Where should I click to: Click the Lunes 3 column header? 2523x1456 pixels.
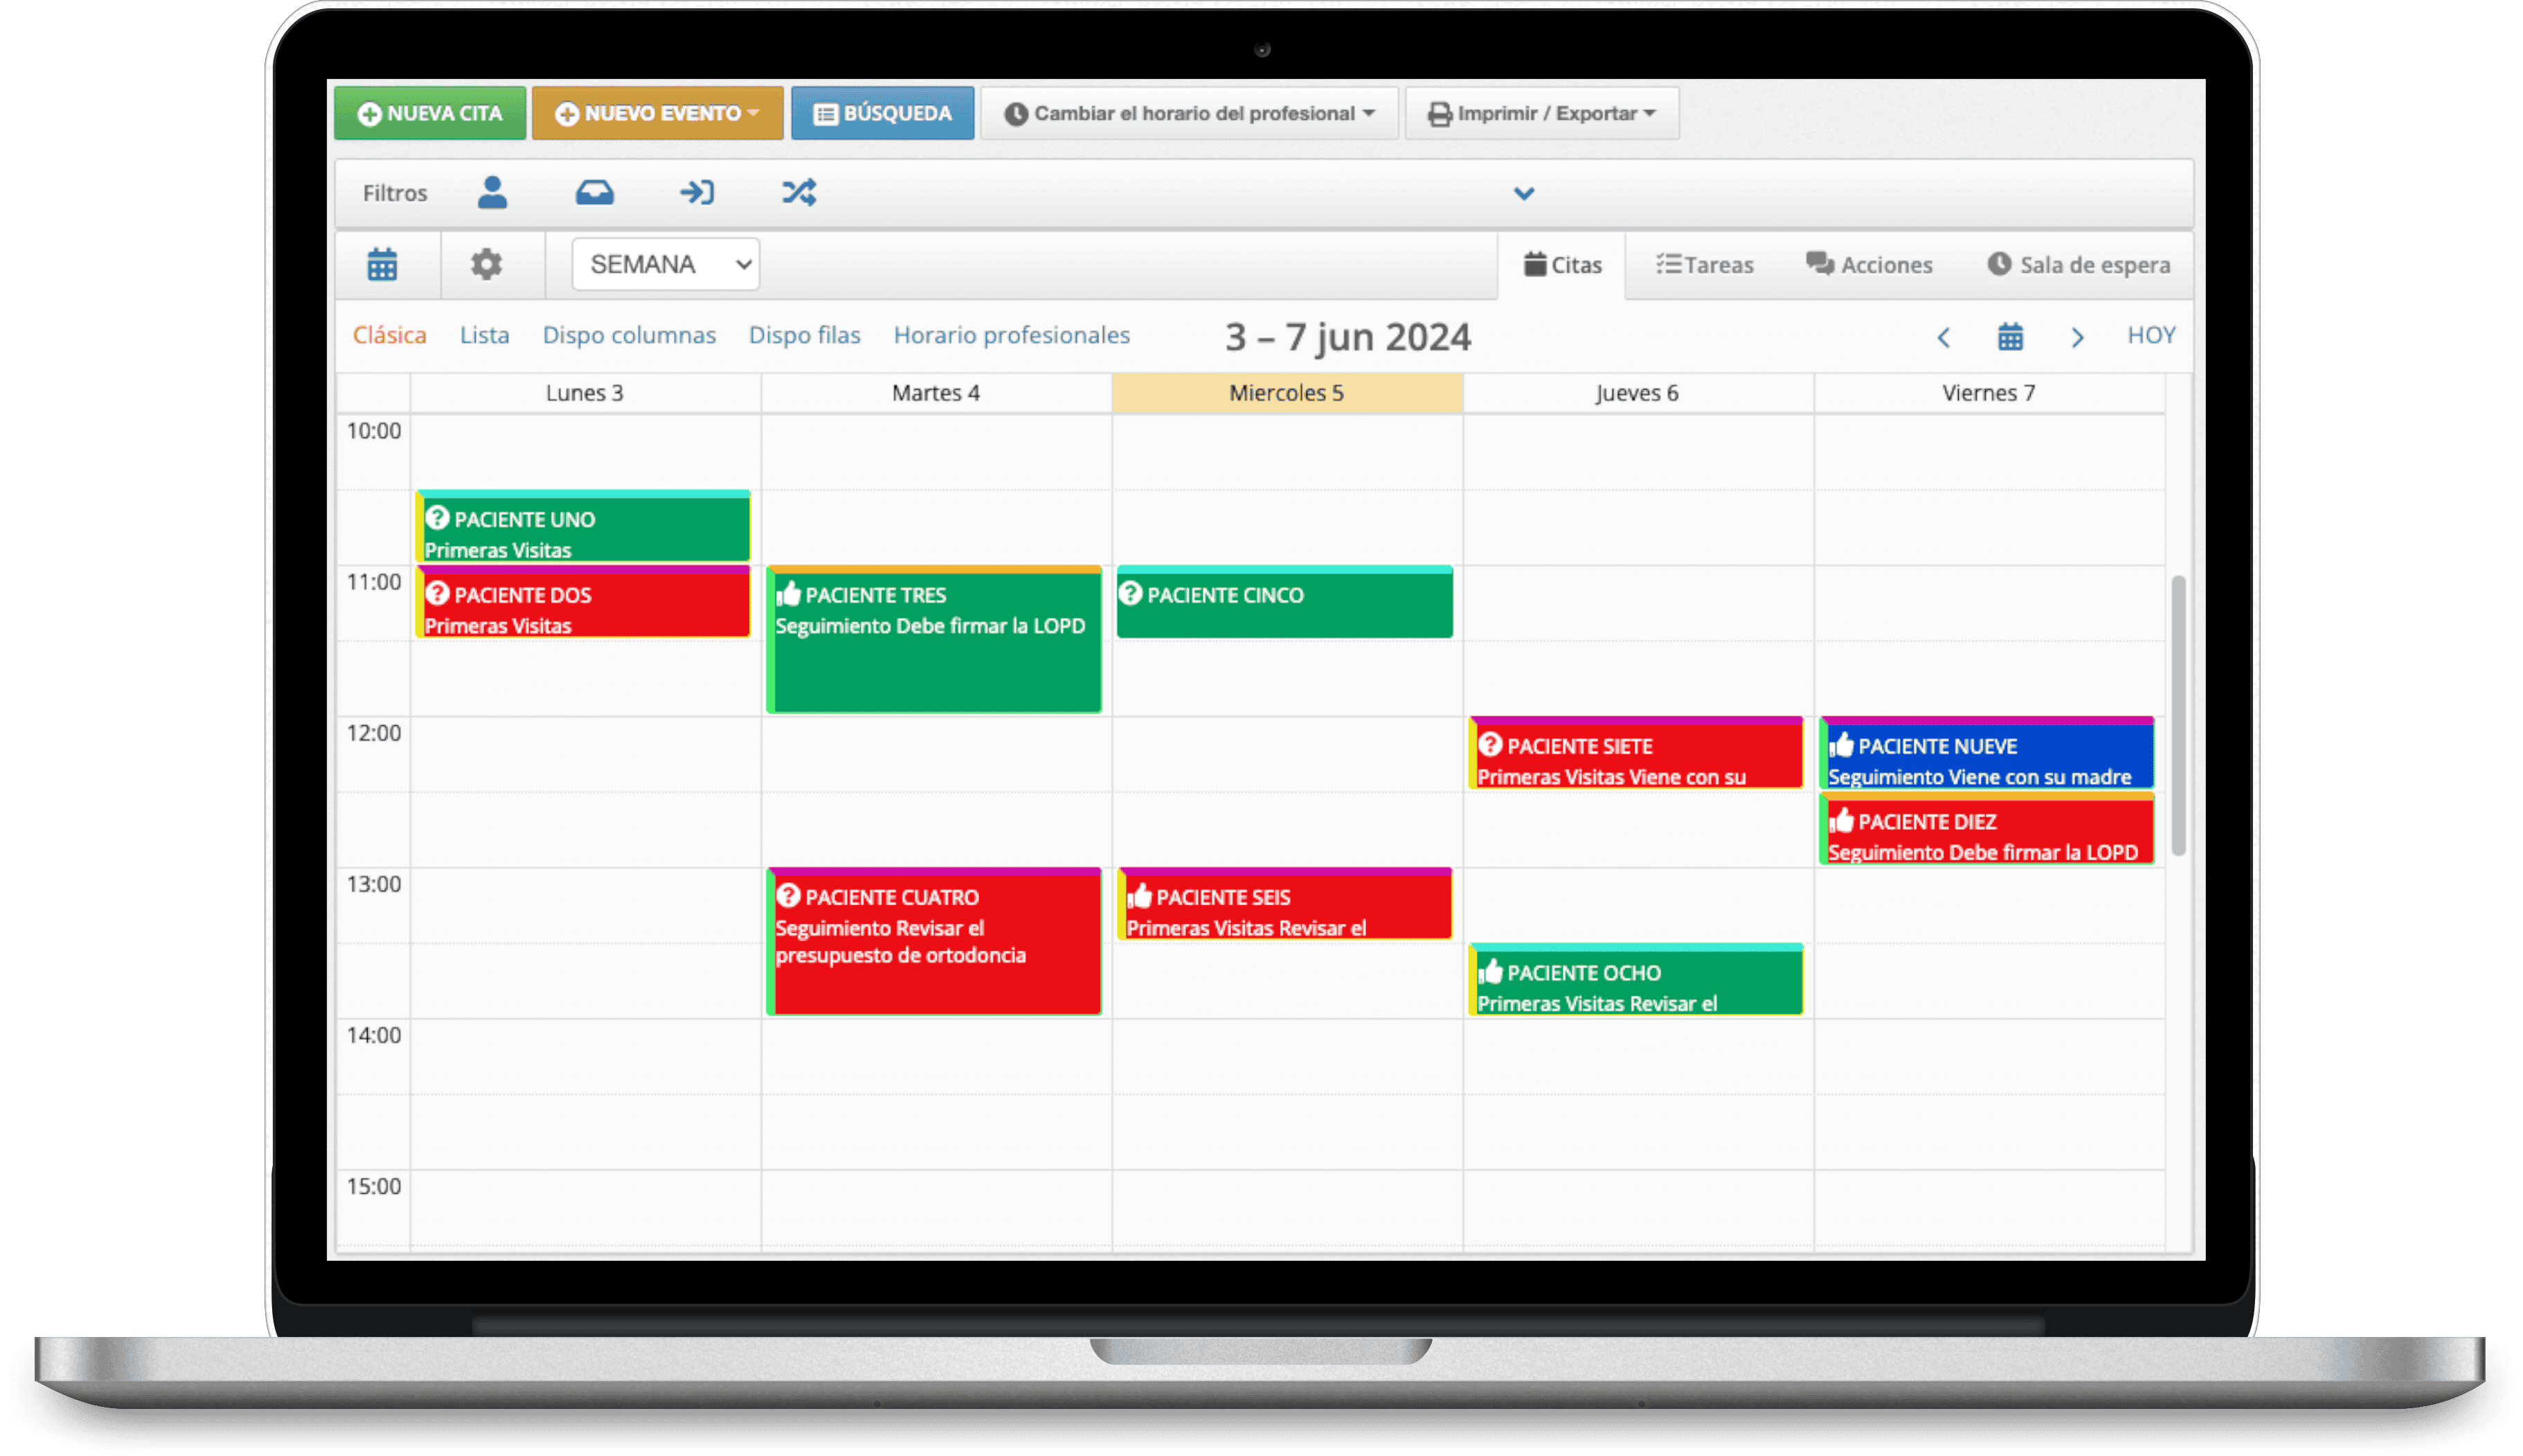pos(585,393)
